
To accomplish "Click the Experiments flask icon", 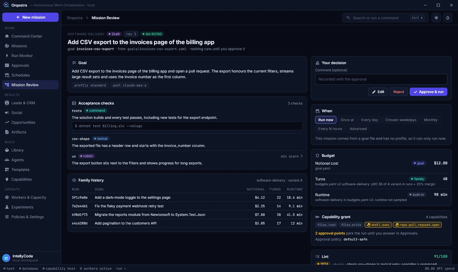I will [x=7, y=207].
